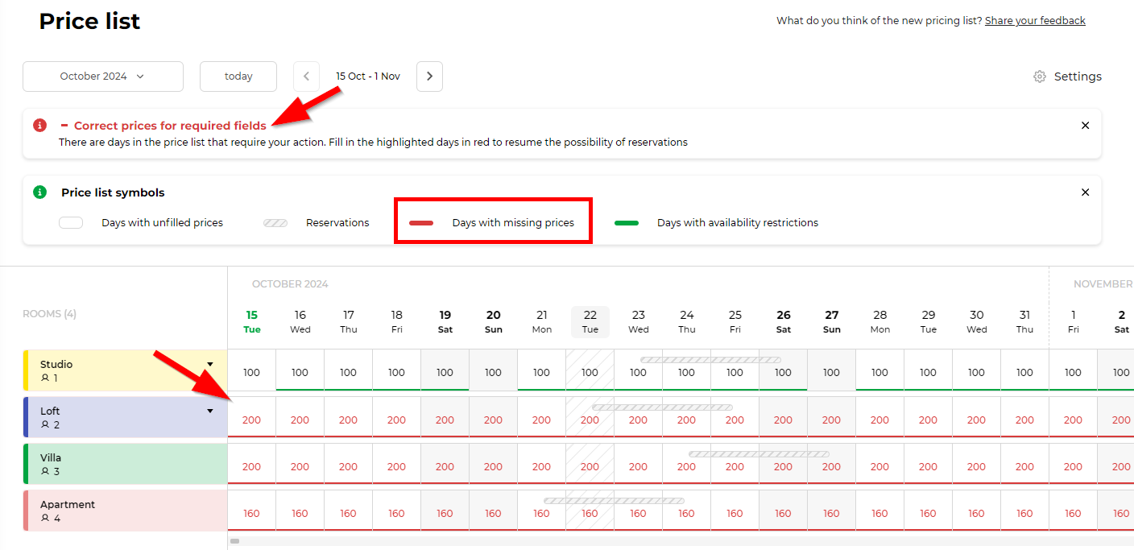The image size is (1134, 550).
Task: Expand the Studio room rates
Action: pos(210,364)
